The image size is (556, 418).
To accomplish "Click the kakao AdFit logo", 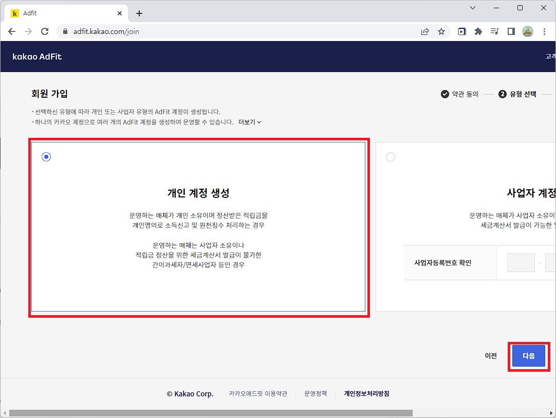I will point(37,57).
